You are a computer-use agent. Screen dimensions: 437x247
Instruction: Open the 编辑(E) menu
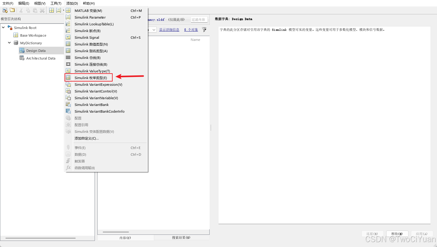click(24, 3)
